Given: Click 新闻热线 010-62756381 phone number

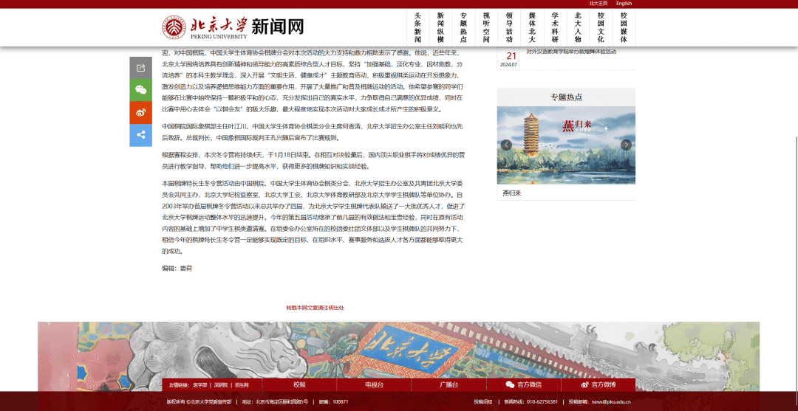Looking at the screenshot, I should point(531,402).
